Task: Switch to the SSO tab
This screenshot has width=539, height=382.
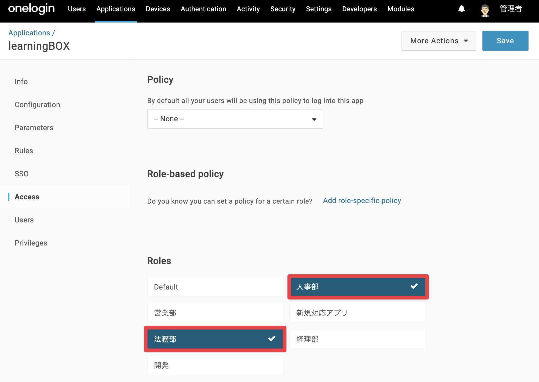Action: pos(21,174)
